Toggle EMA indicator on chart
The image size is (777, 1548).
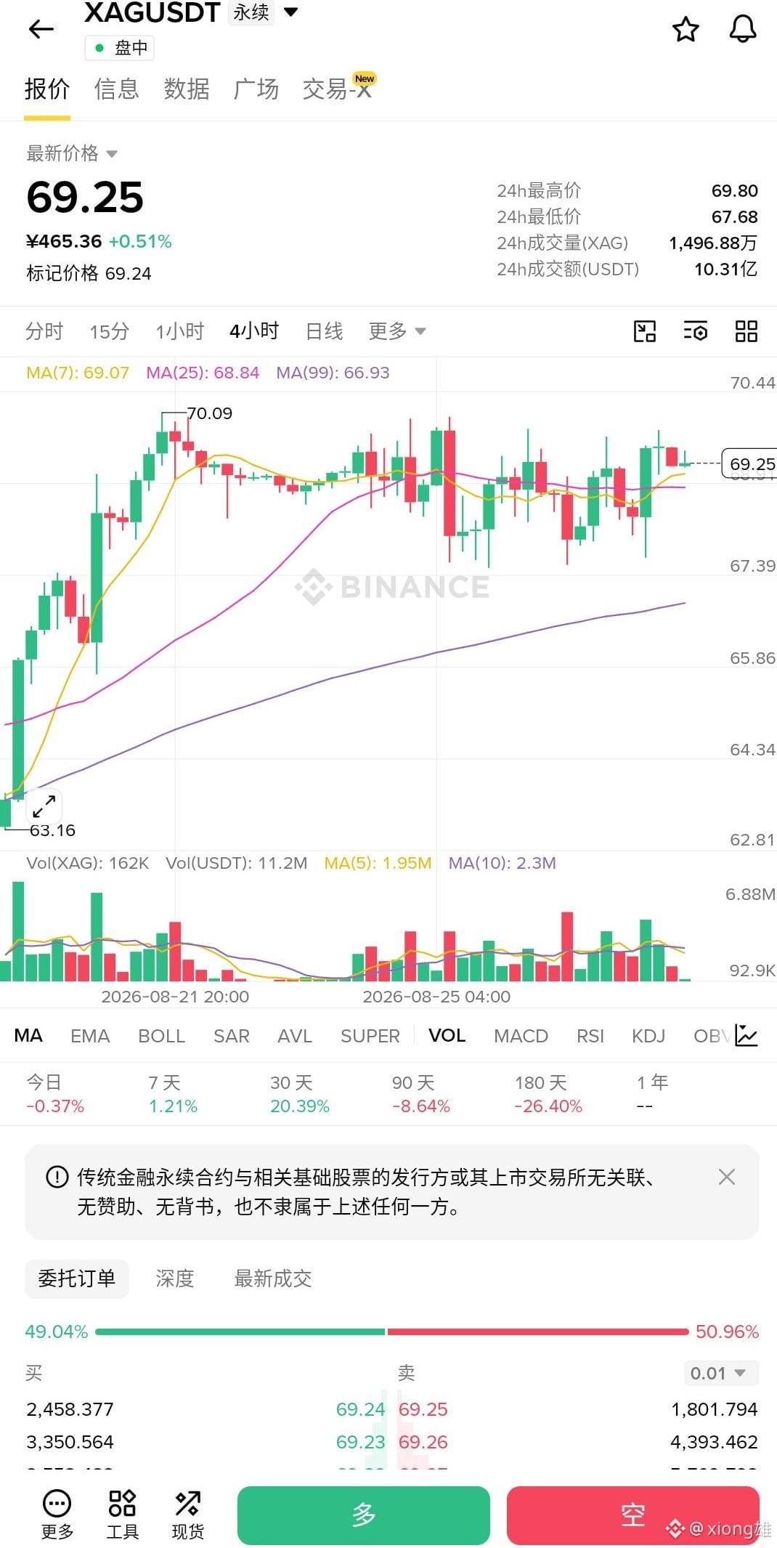90,1035
